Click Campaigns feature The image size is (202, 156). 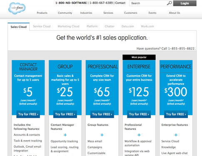[x=95, y=147]
